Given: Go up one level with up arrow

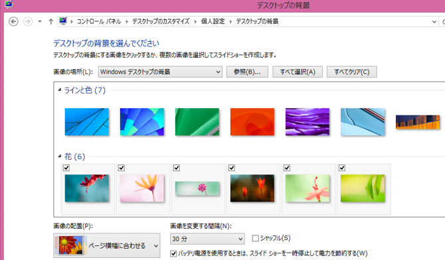Looking at the screenshot, I should (50, 21).
